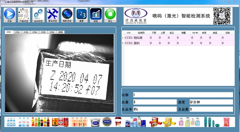Click the QR code in header
Screen dimensions: 240x132
[x=222, y=16]
